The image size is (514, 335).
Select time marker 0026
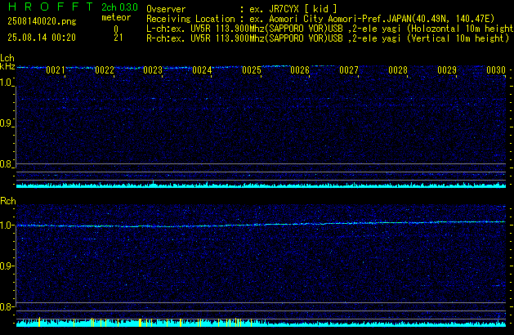(x=300, y=70)
